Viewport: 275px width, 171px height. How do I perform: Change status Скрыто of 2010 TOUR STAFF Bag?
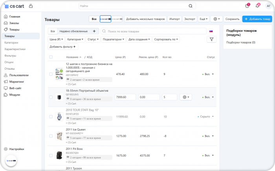(x=206, y=117)
